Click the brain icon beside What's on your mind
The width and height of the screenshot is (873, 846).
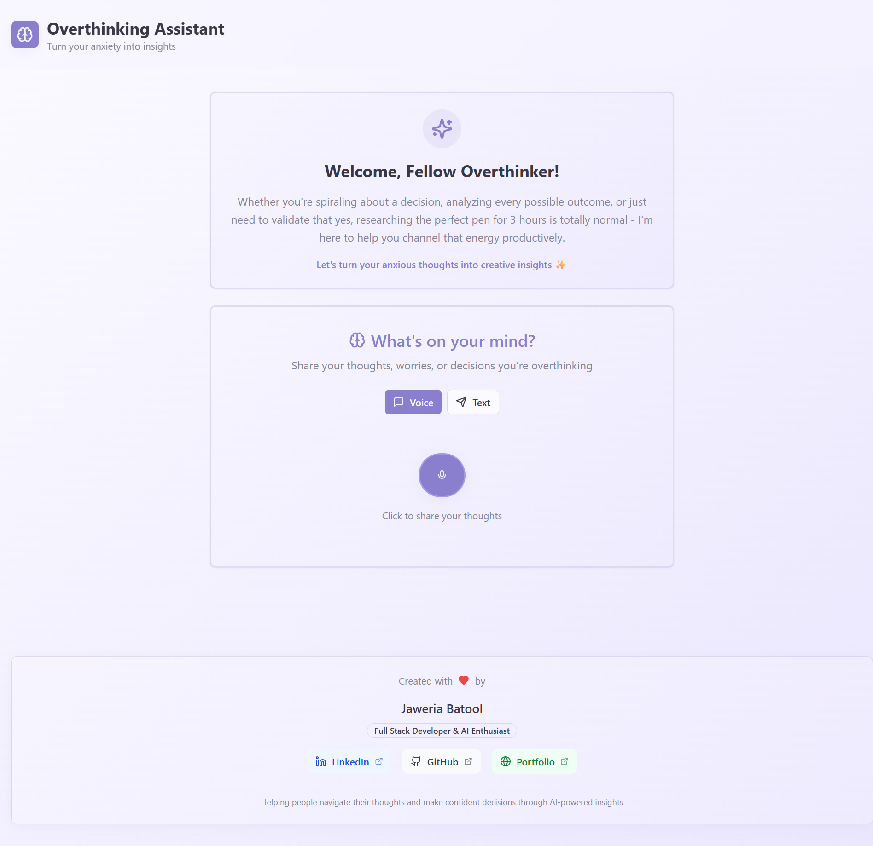tap(357, 340)
